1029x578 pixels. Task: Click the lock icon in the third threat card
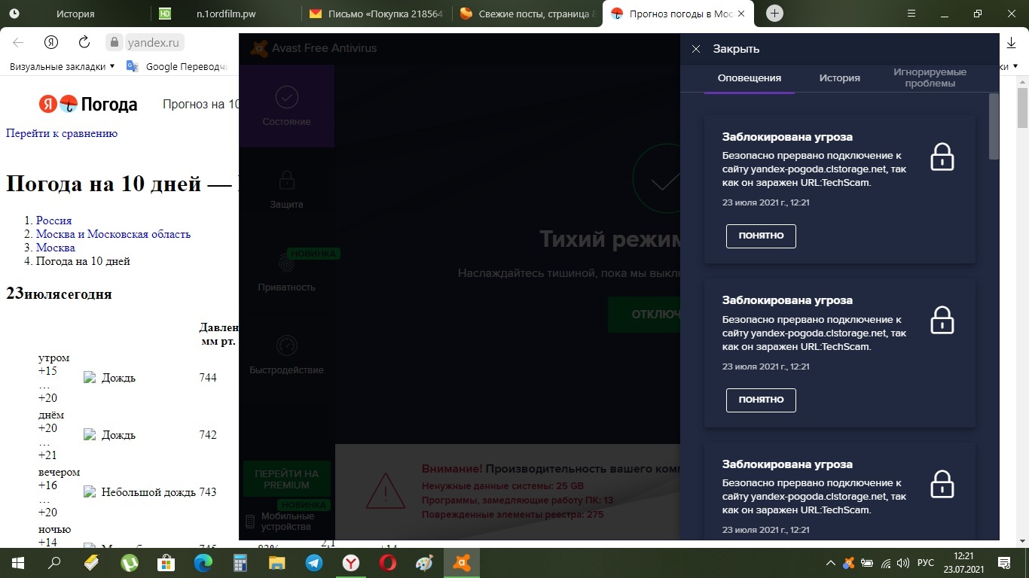tap(942, 484)
